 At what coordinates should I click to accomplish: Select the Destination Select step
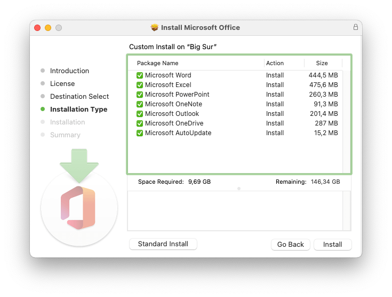click(79, 97)
